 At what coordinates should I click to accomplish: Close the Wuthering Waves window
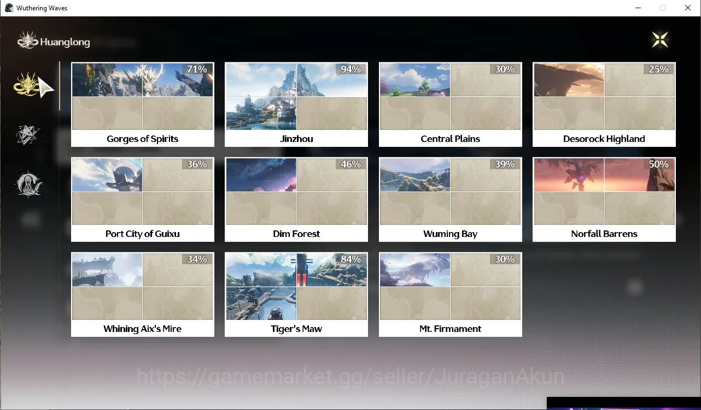click(688, 8)
